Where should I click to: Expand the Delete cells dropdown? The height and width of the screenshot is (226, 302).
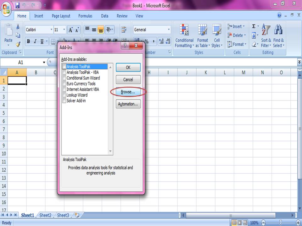point(245,35)
